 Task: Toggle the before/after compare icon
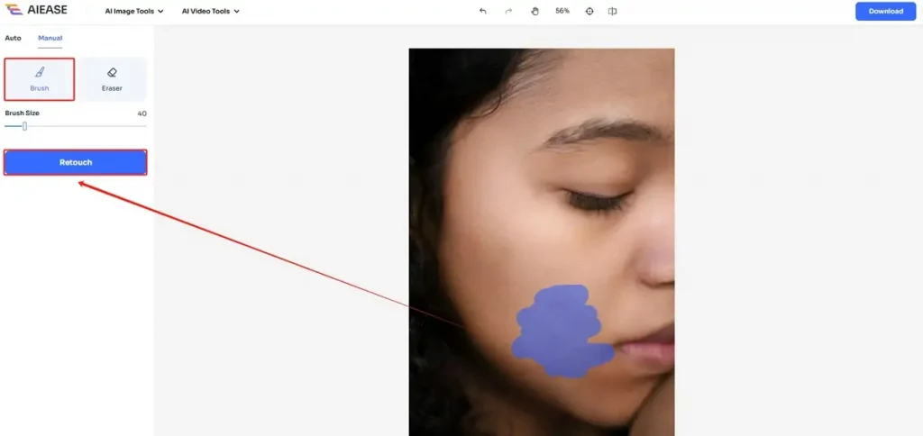point(613,12)
